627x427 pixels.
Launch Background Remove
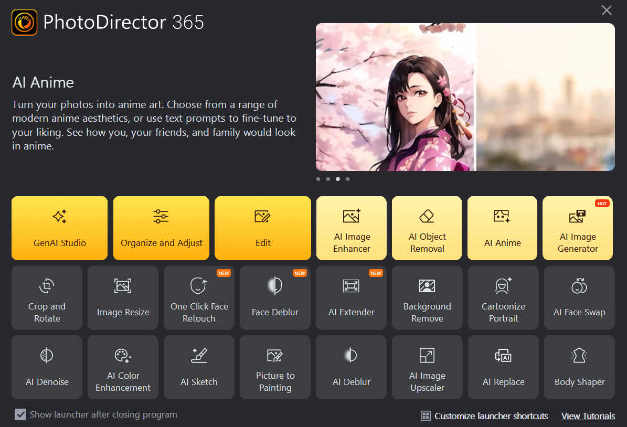[427, 298]
